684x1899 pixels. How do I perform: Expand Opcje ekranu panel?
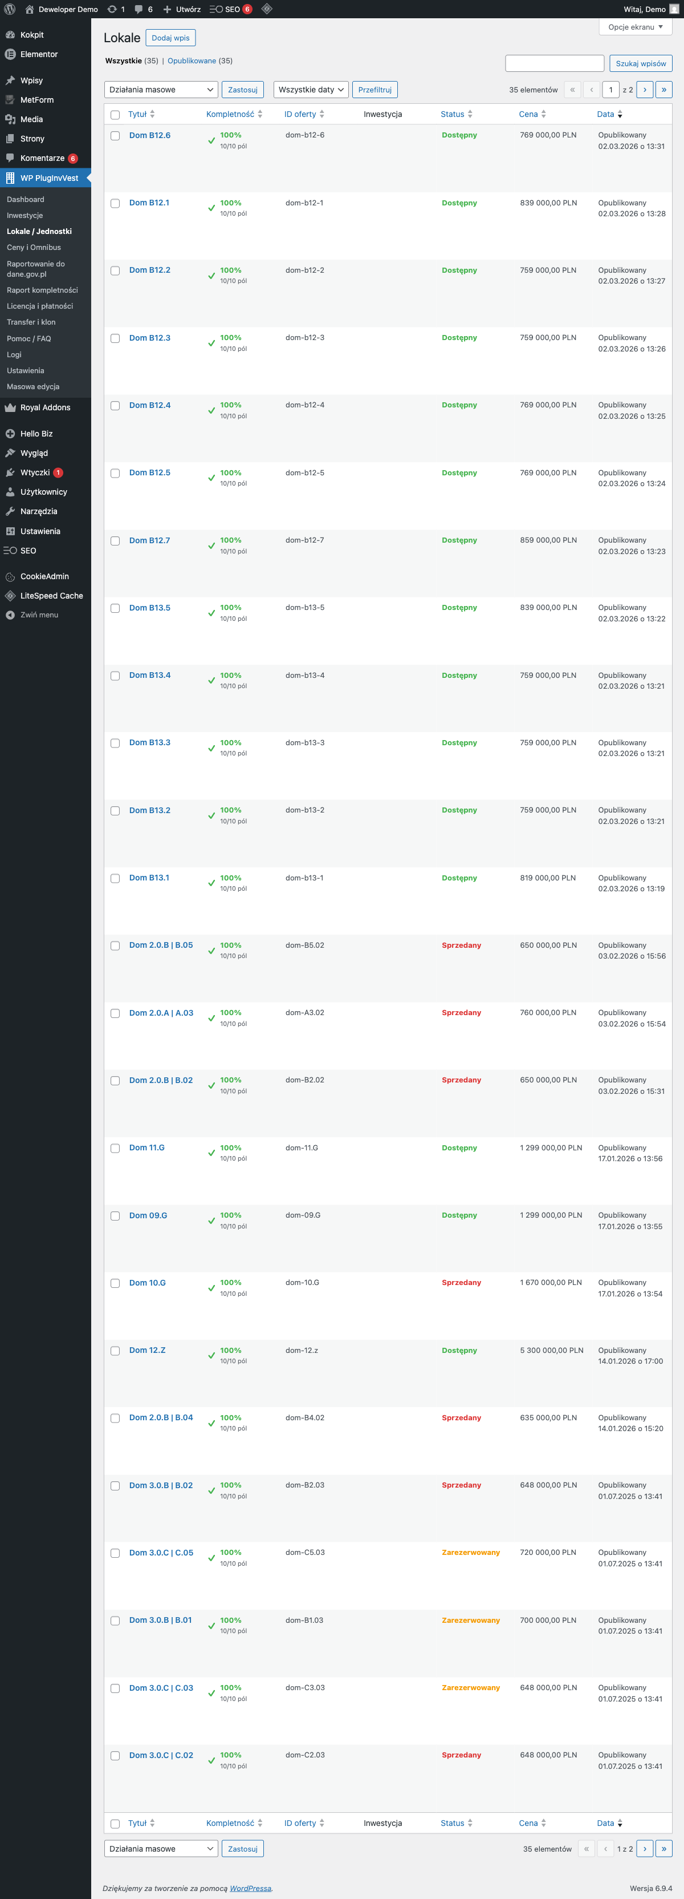(636, 27)
